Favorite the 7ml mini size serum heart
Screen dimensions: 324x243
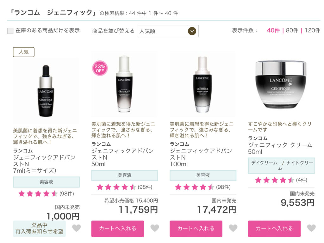(77, 228)
